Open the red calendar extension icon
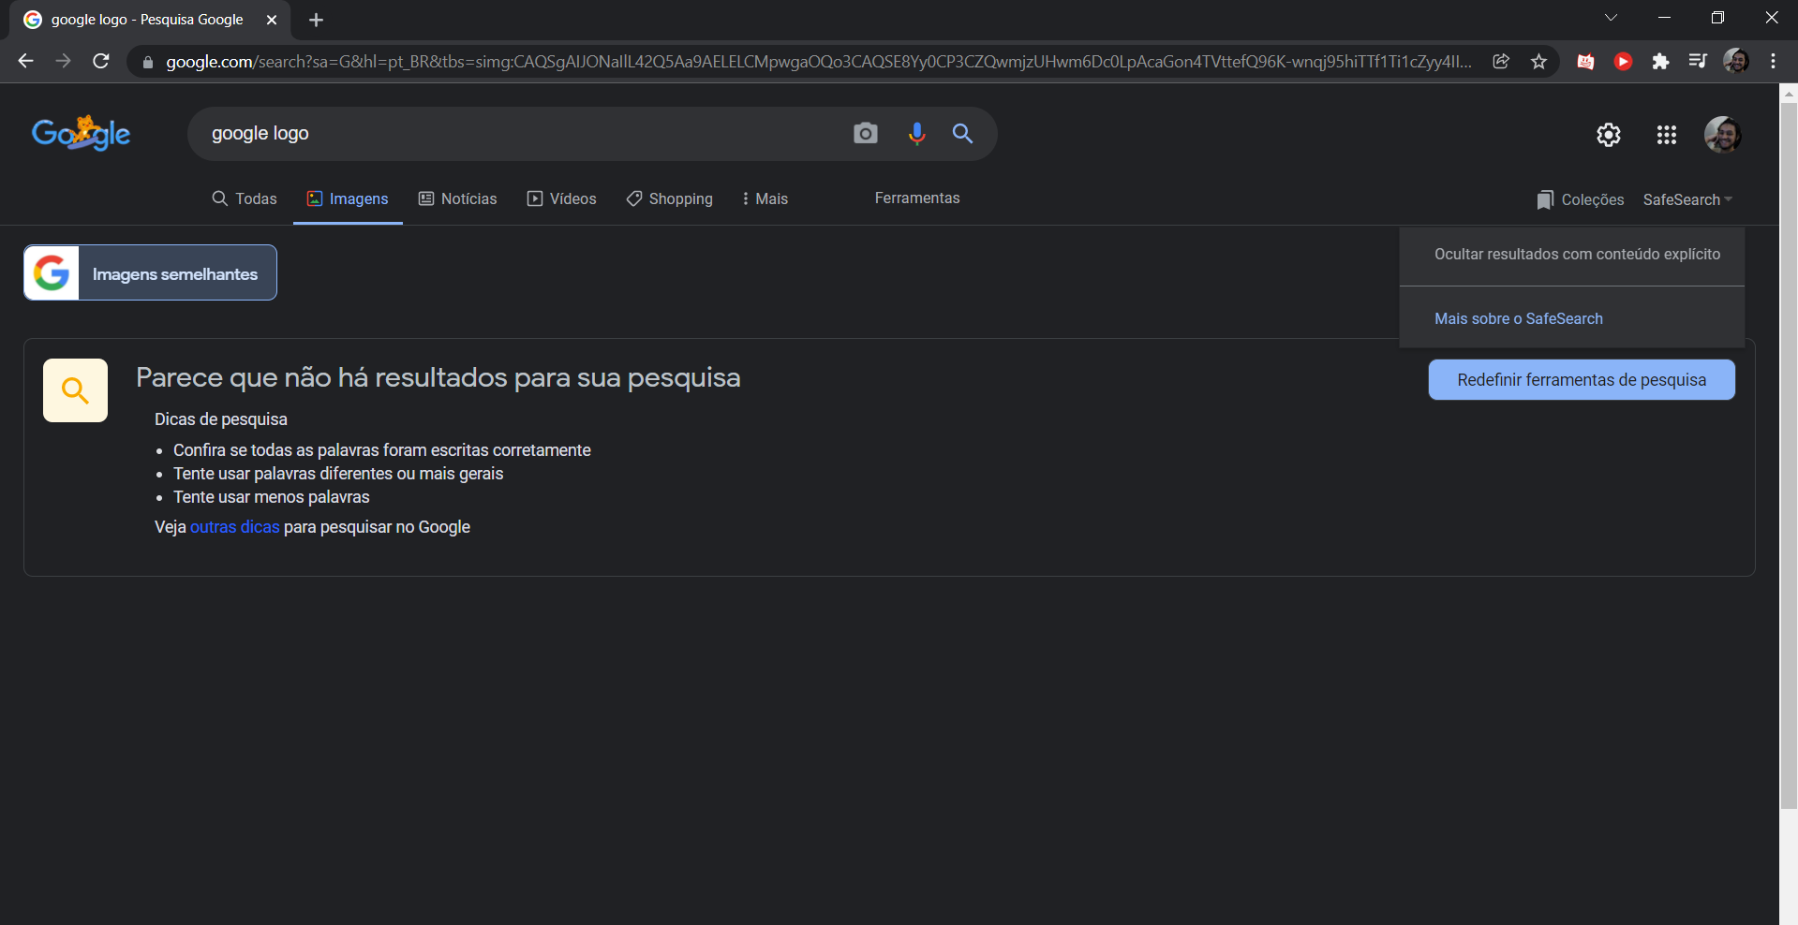Screen dimensions: 1798x925 pyautogui.click(x=1585, y=62)
